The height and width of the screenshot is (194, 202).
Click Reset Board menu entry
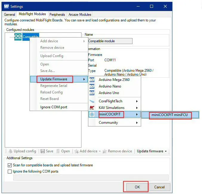(59, 99)
